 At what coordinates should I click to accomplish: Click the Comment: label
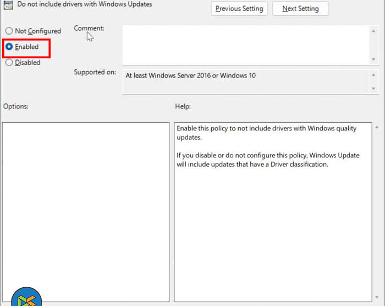coord(89,28)
